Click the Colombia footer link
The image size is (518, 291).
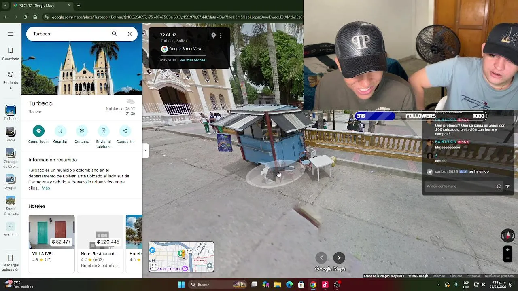pos(439,276)
